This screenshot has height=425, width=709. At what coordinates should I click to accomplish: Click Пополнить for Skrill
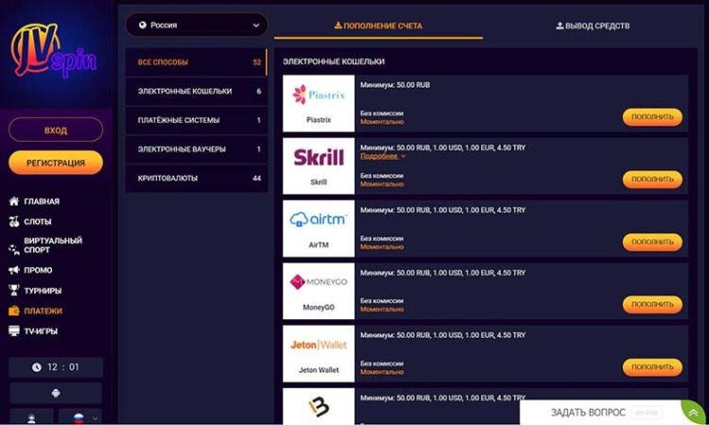coord(652,179)
